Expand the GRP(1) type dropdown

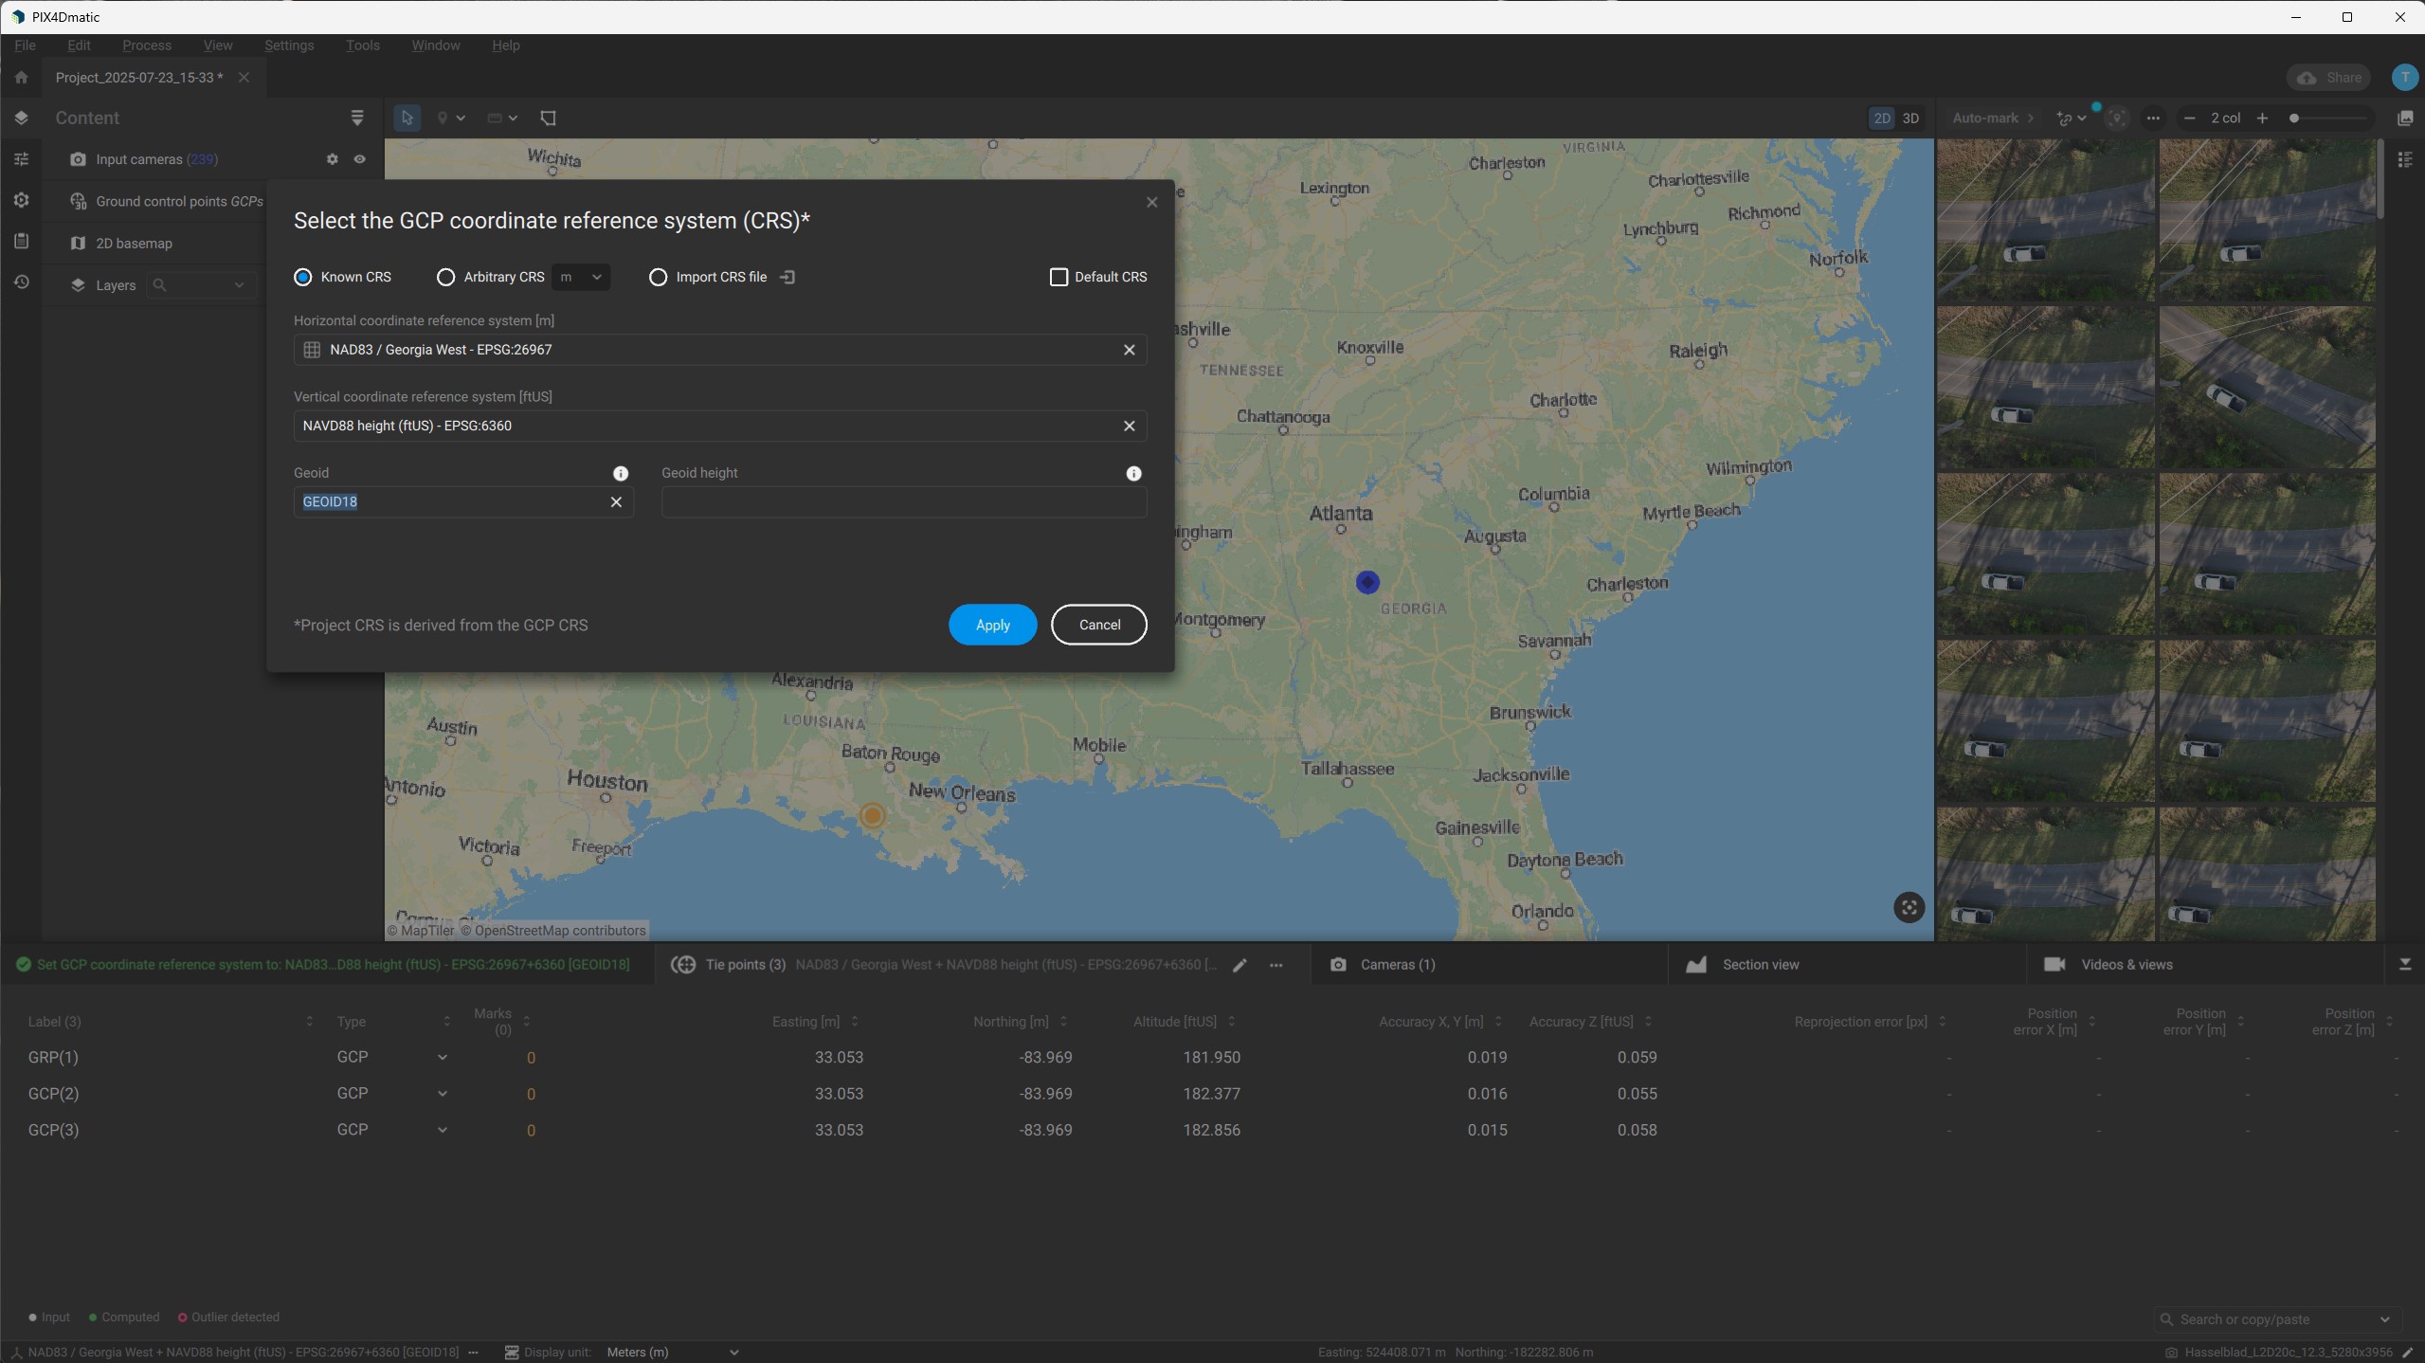tap(442, 1057)
